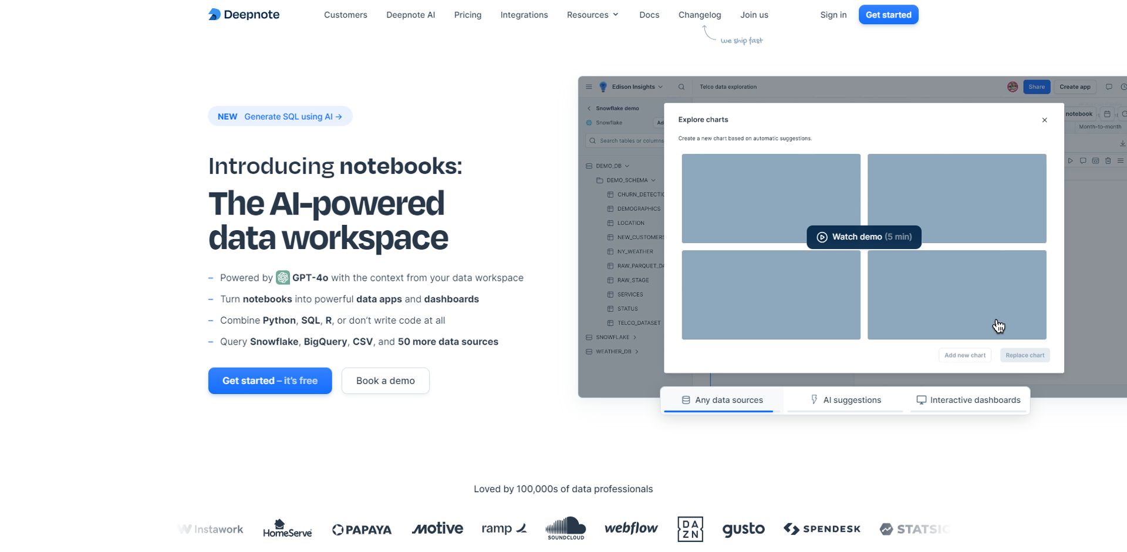Switch to the Interactive dashboards tab
This screenshot has width=1127, height=552.
(x=969, y=400)
